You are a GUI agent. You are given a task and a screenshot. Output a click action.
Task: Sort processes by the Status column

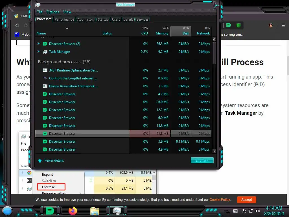(115, 31)
